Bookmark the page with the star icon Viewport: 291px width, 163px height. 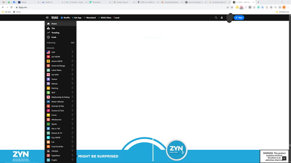point(232,7)
